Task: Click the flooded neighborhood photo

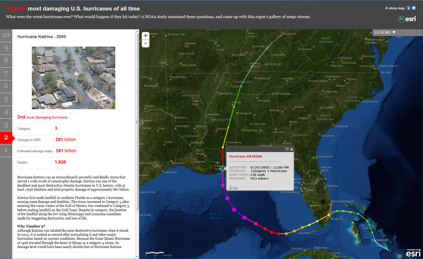Action: (x=73, y=78)
